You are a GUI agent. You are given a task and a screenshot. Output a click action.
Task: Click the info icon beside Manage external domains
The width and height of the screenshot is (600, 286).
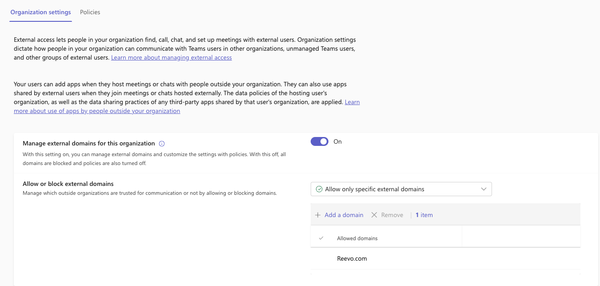(x=162, y=144)
